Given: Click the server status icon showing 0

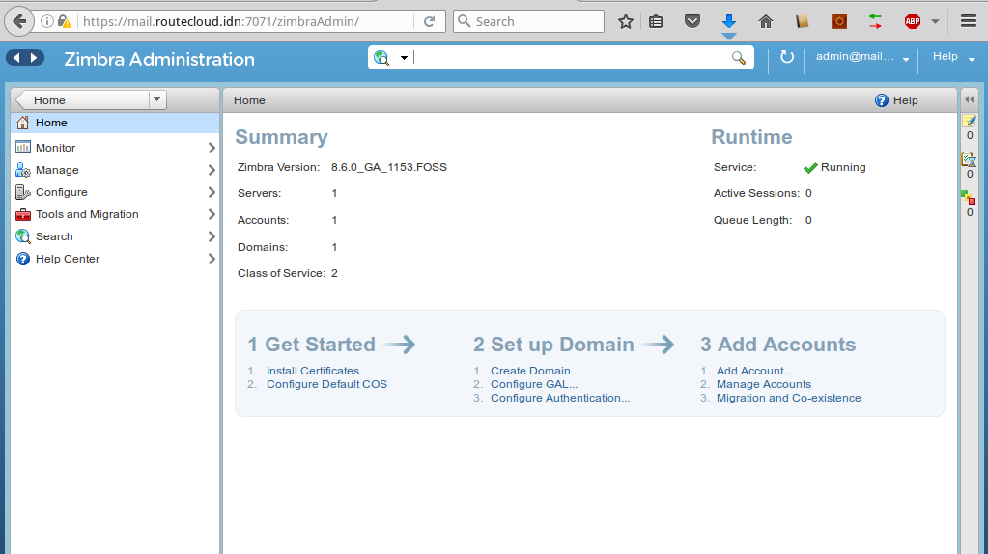Looking at the screenshot, I should pyautogui.click(x=969, y=159).
